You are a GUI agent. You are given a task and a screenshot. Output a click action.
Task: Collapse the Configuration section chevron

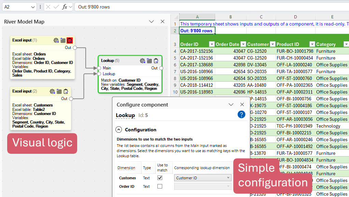pyautogui.click(x=118, y=130)
